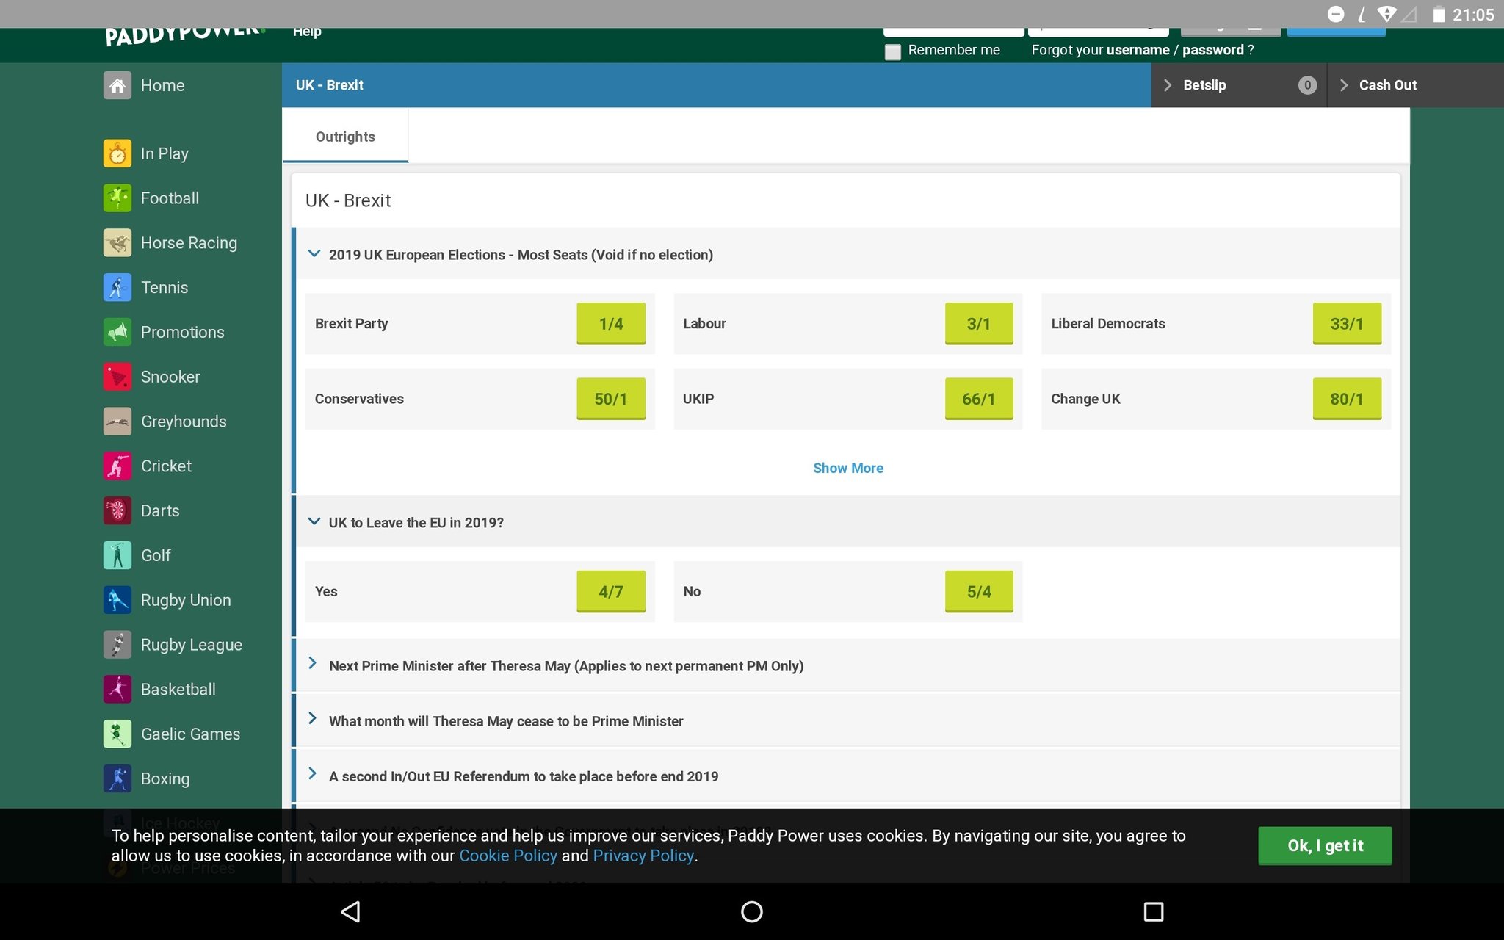Viewport: 1504px width, 940px height.
Task: Bet on Change UK at 80/1
Action: (1347, 399)
